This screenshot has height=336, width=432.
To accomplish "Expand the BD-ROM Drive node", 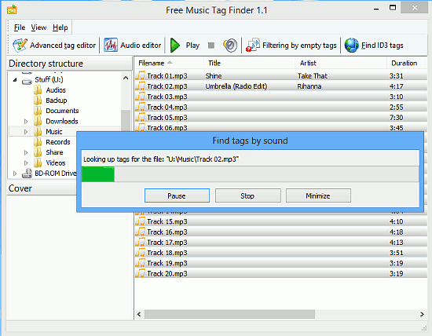I will (15, 173).
